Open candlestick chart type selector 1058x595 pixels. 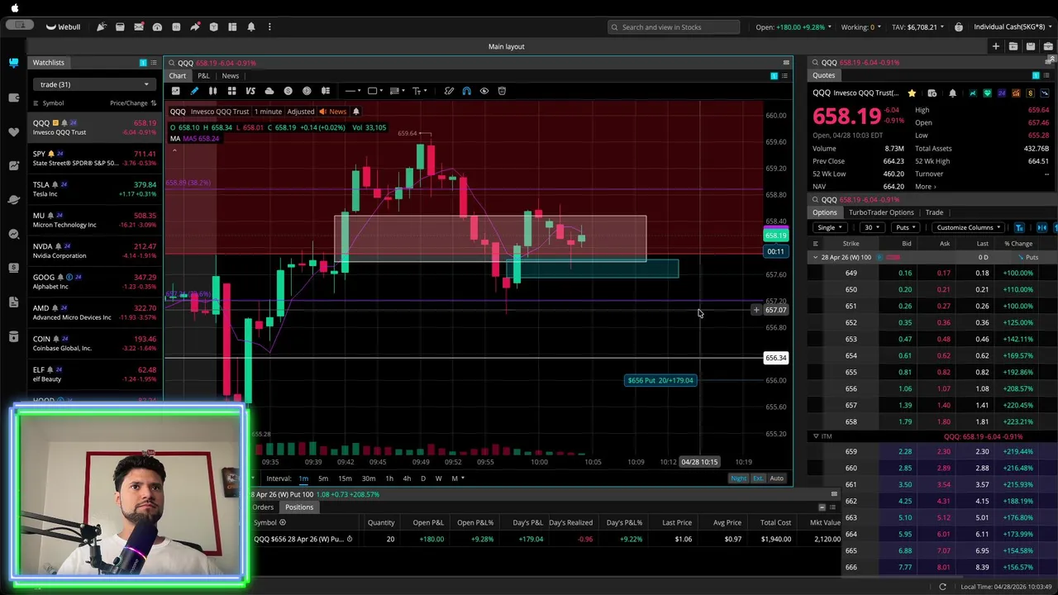click(x=212, y=91)
